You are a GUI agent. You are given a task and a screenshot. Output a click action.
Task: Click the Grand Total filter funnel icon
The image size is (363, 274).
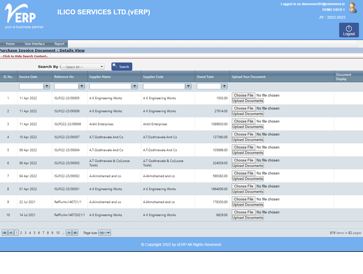[x=224, y=86]
